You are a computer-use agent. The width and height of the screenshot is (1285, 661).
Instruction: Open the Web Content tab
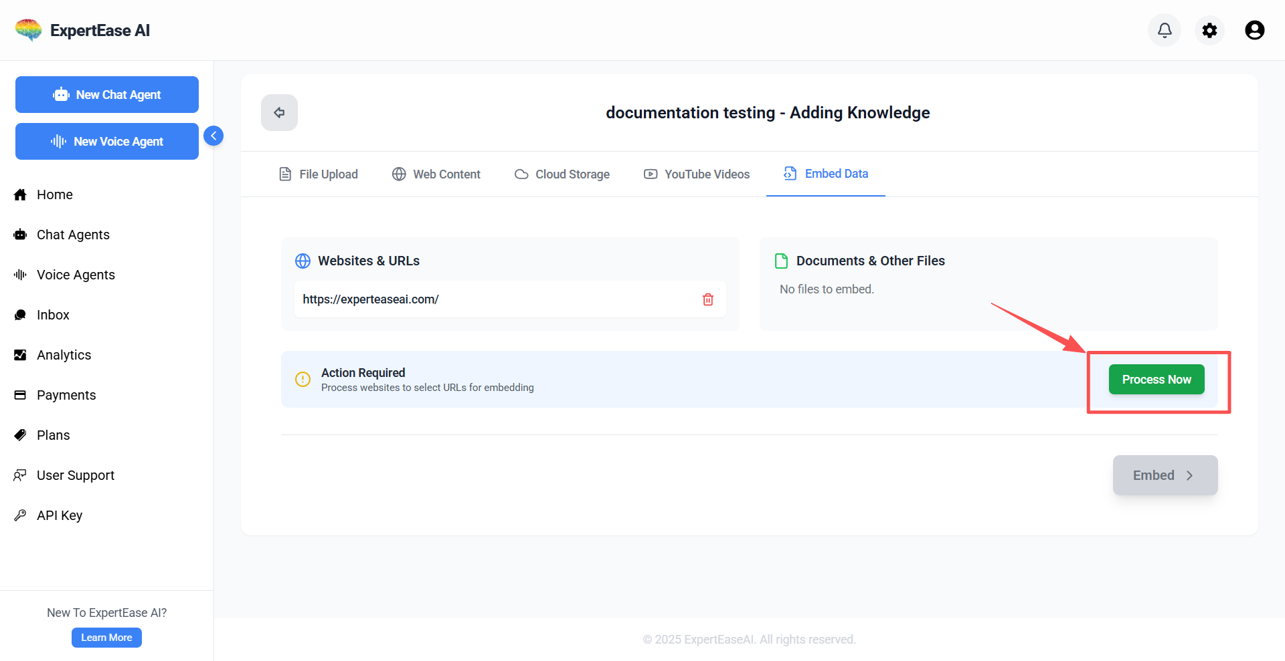pyautogui.click(x=436, y=174)
